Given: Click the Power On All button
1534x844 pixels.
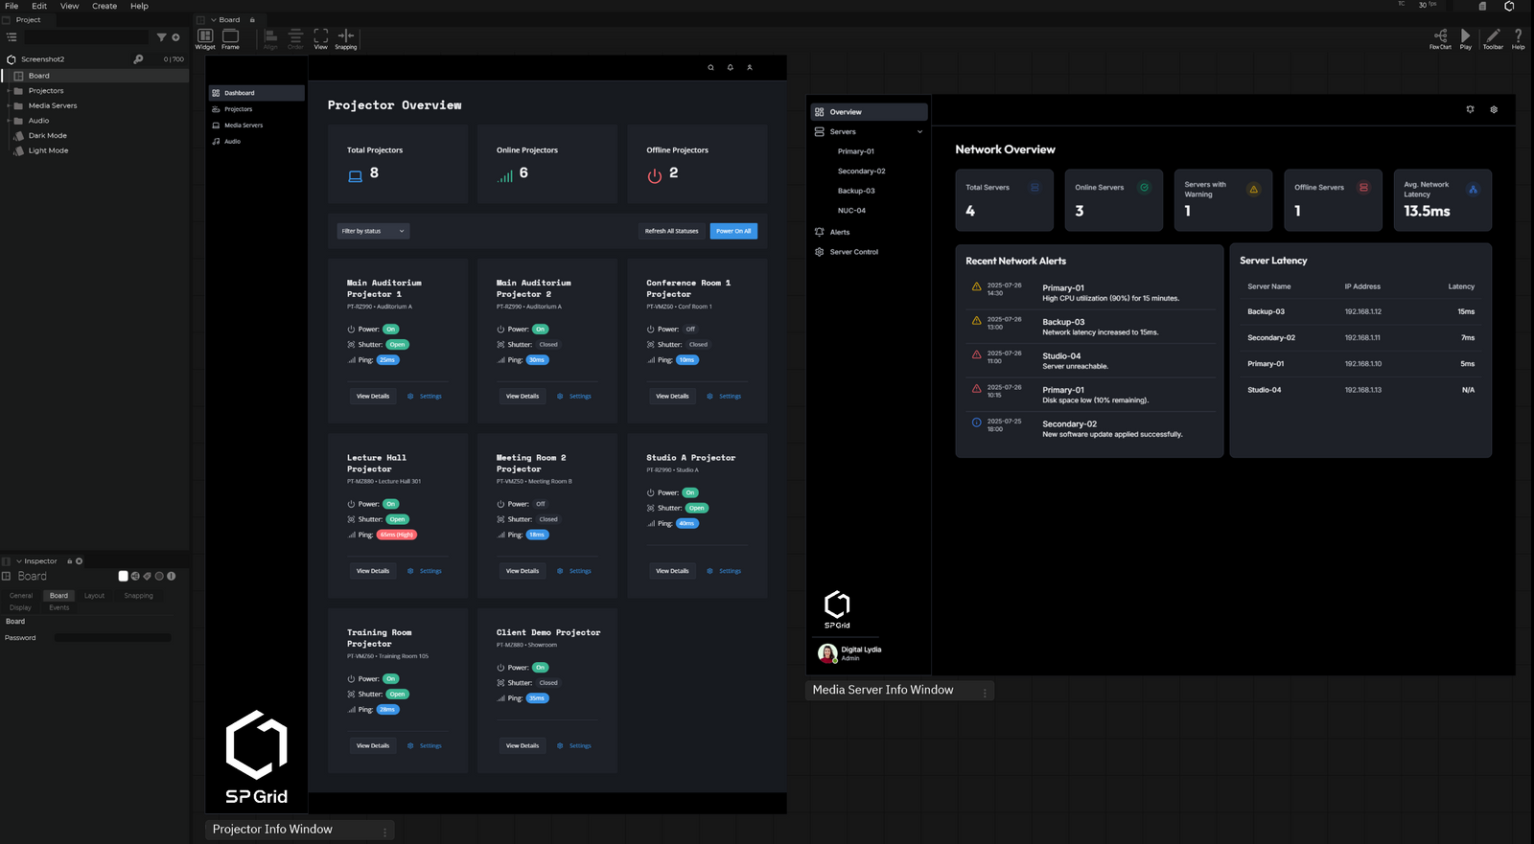Looking at the screenshot, I should click(x=733, y=231).
